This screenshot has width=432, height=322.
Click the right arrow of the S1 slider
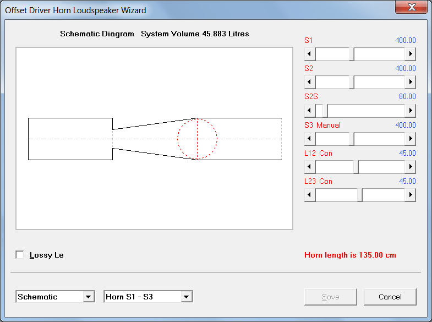point(410,54)
